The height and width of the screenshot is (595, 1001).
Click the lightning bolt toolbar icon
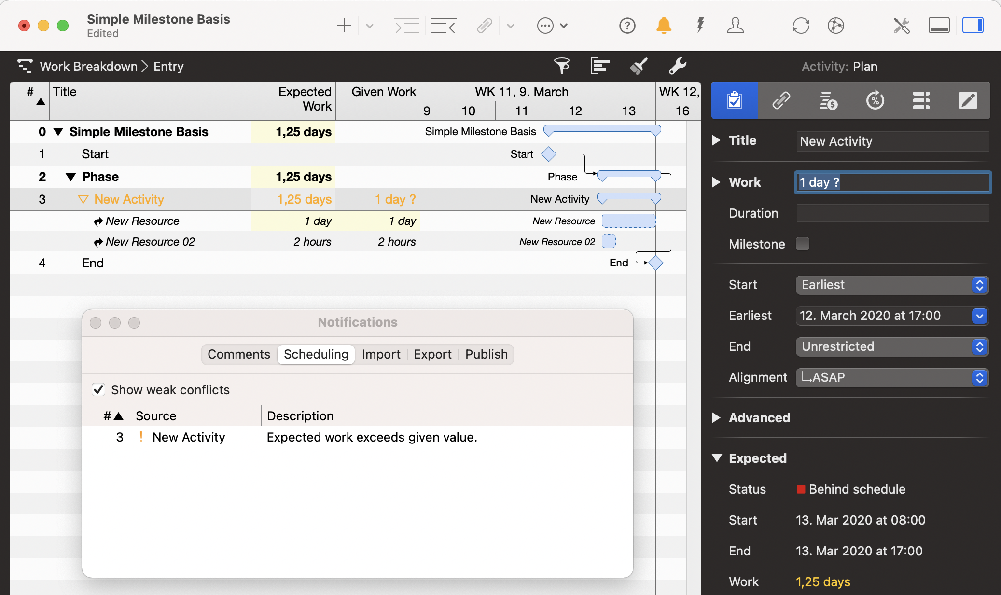click(x=700, y=26)
